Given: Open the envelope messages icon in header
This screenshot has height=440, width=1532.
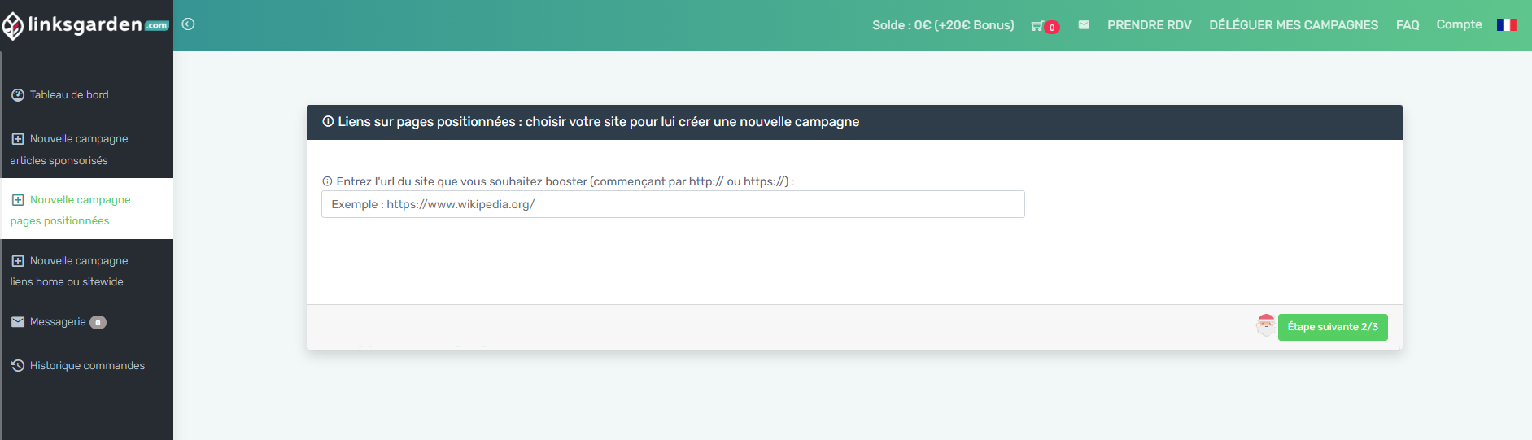Looking at the screenshot, I should pyautogui.click(x=1084, y=25).
